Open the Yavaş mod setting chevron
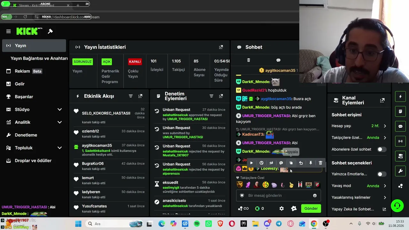The image size is (409, 230). [385, 186]
